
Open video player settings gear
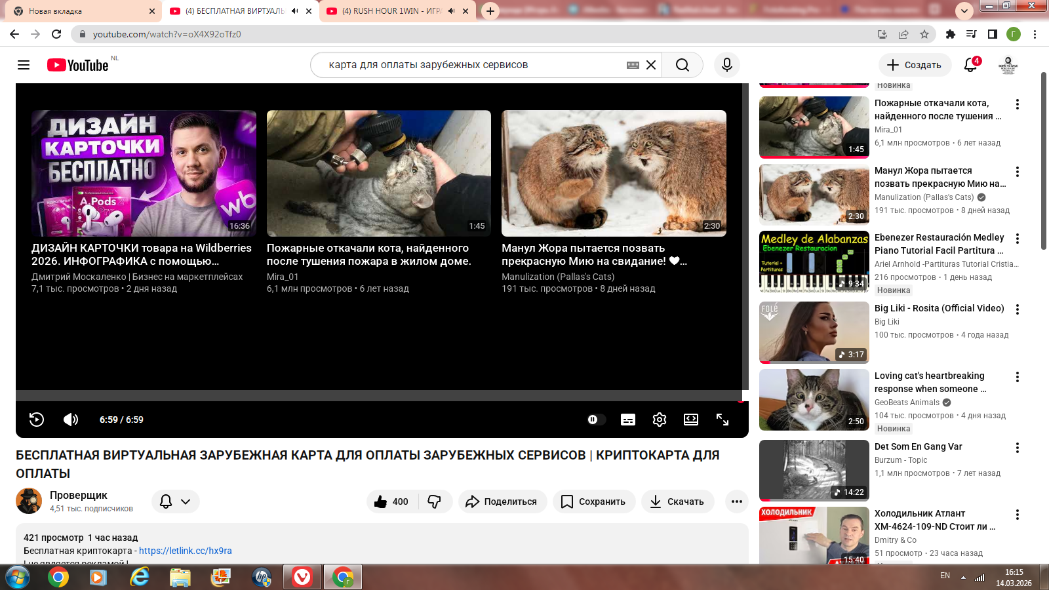coord(660,420)
